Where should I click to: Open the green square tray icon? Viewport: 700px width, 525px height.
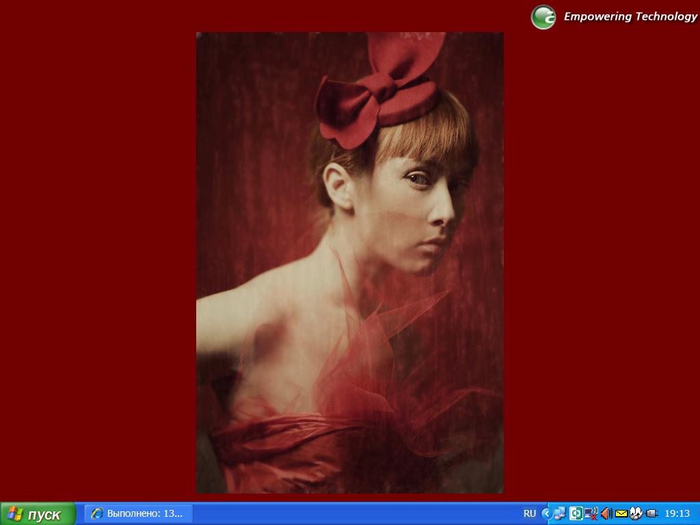[576, 513]
